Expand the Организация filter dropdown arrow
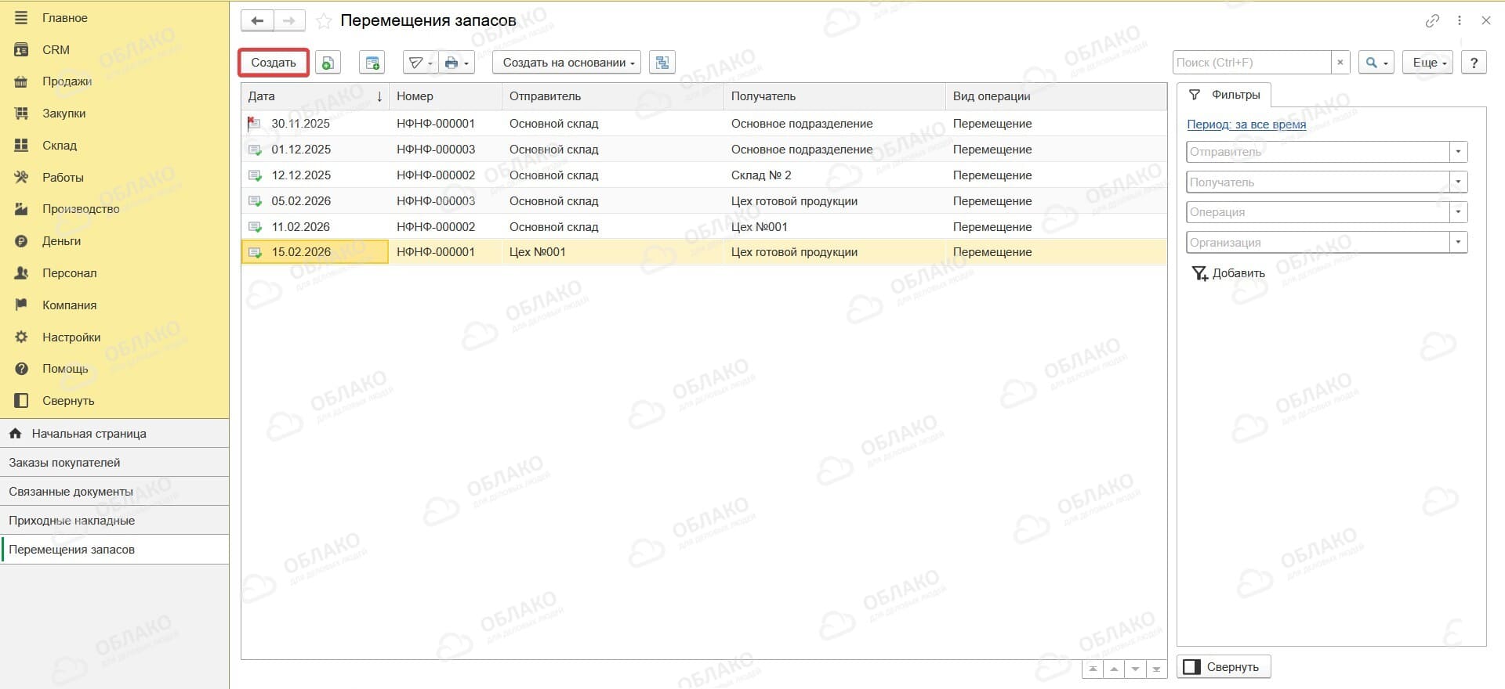1505x689 pixels. [x=1458, y=243]
